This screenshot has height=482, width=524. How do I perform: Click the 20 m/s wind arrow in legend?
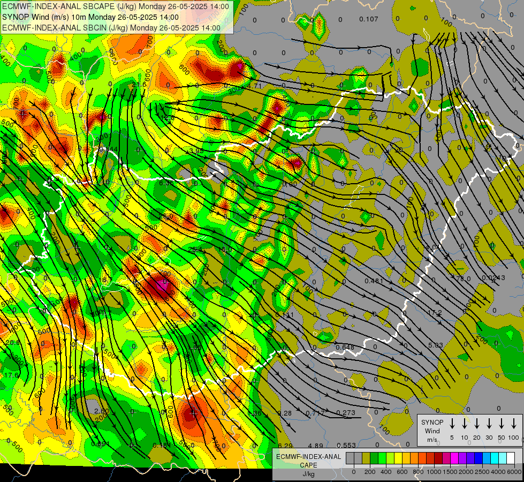[x=477, y=423]
